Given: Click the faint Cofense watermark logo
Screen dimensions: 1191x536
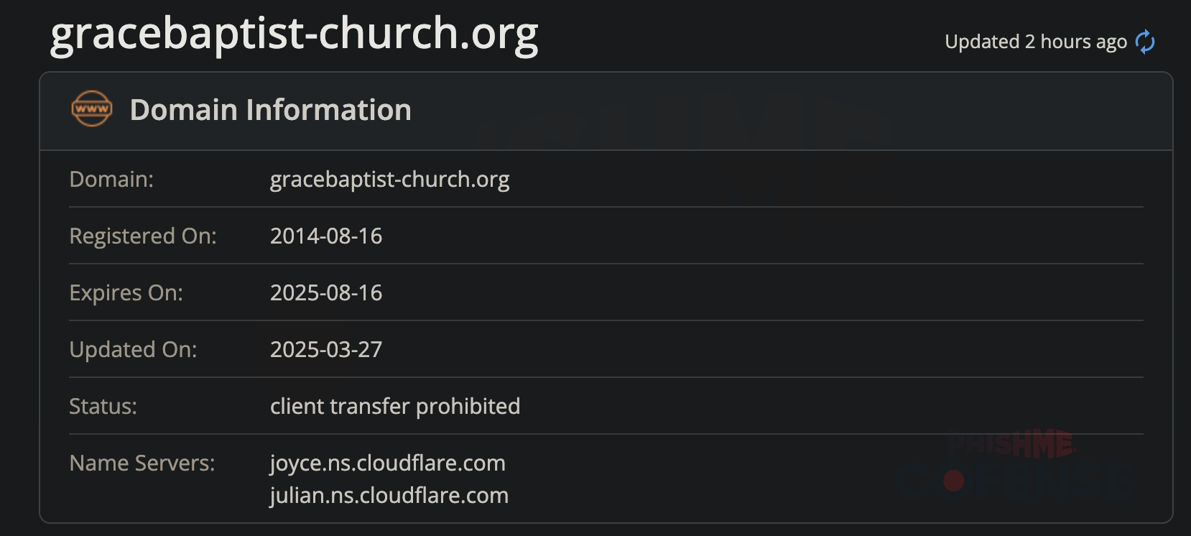Looking at the screenshot, I should pos(1013,481).
